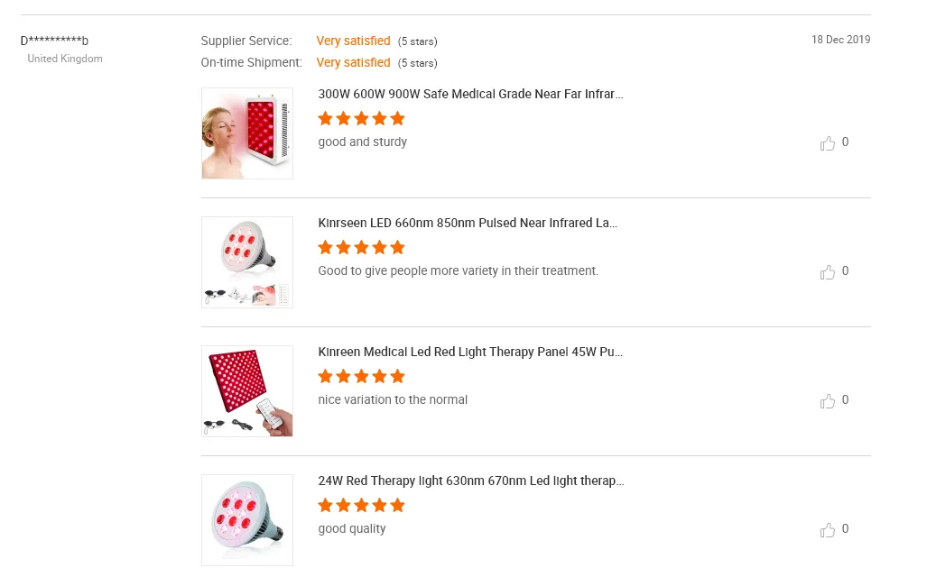Image resolution: width=927 pixels, height=568 pixels.
Task: Open the Kinreen Medical Led Red Light Panel link
Action: point(470,352)
